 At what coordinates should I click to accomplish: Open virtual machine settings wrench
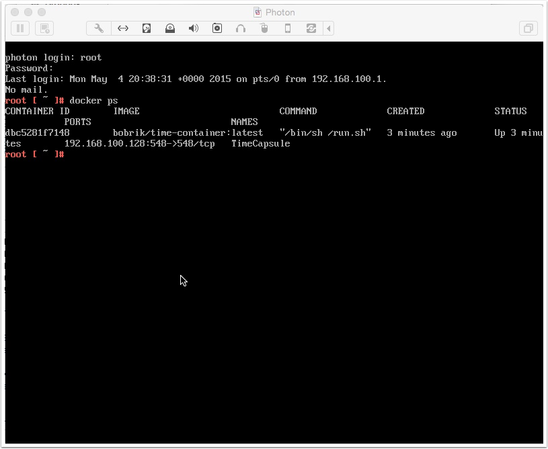(x=99, y=28)
